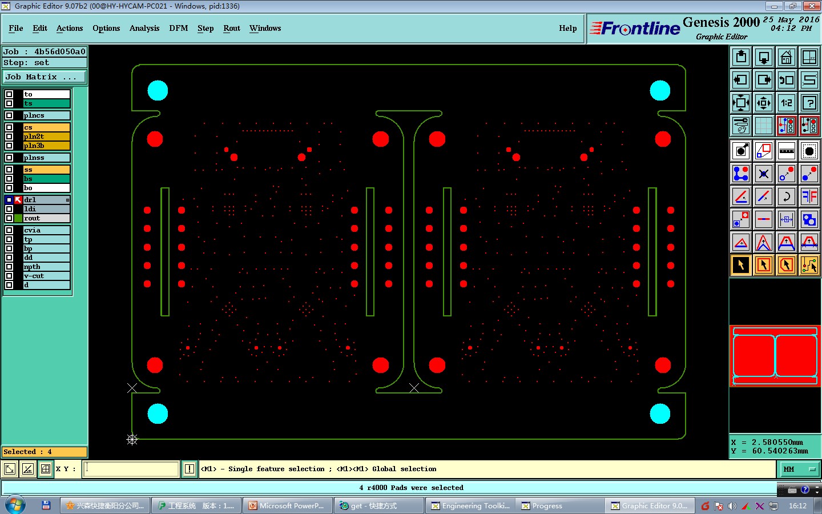Image resolution: width=822 pixels, height=514 pixels.
Task: Click the exclamation mark icon
Action: (x=190, y=469)
